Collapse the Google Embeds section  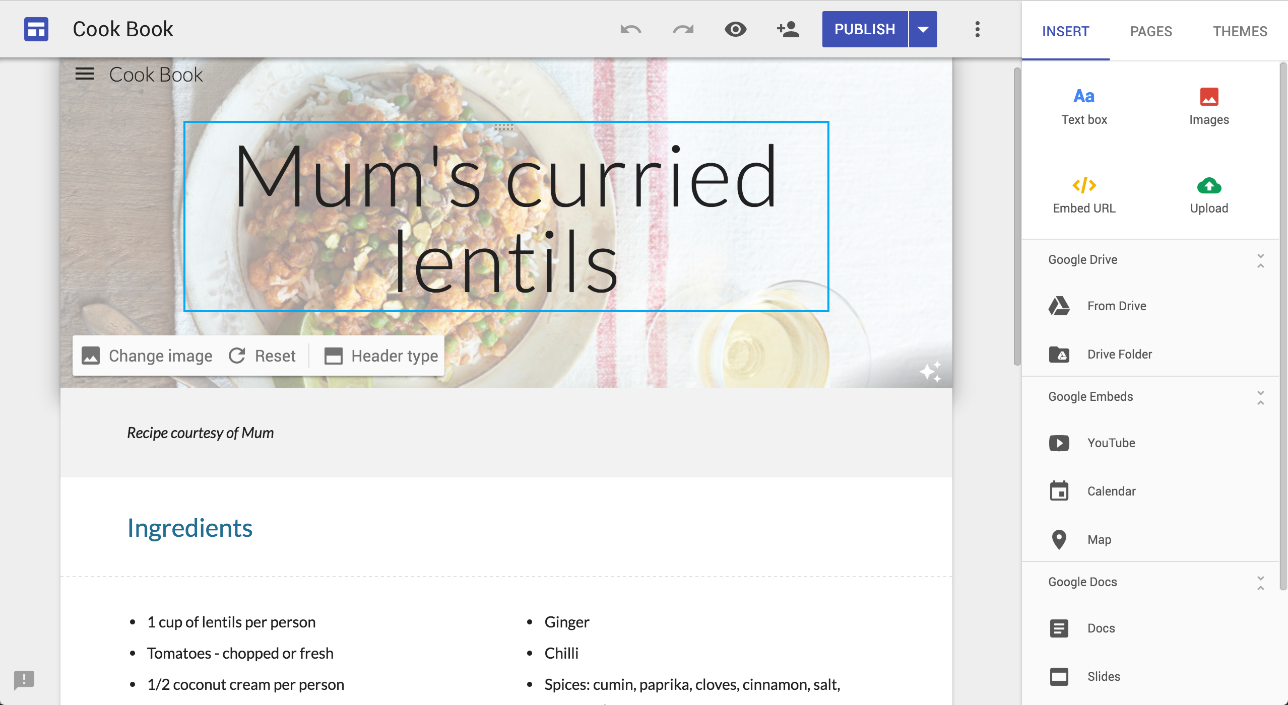(x=1260, y=397)
